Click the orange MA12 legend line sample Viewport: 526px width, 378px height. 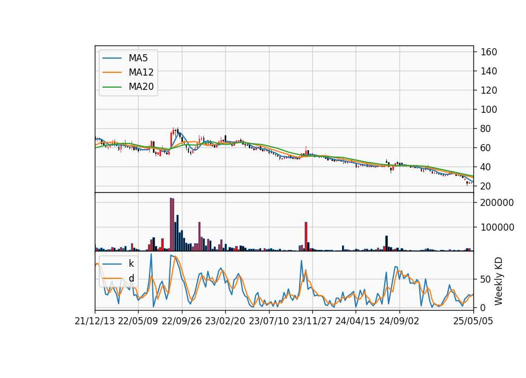point(112,72)
